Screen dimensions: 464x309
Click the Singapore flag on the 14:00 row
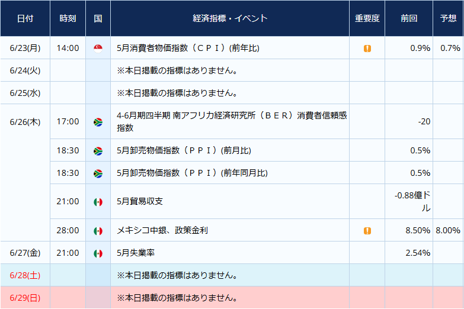(x=98, y=48)
